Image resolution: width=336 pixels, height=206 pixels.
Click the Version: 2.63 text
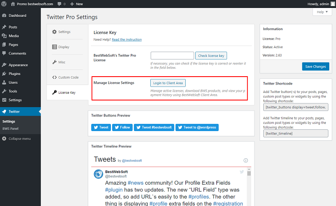click(272, 55)
